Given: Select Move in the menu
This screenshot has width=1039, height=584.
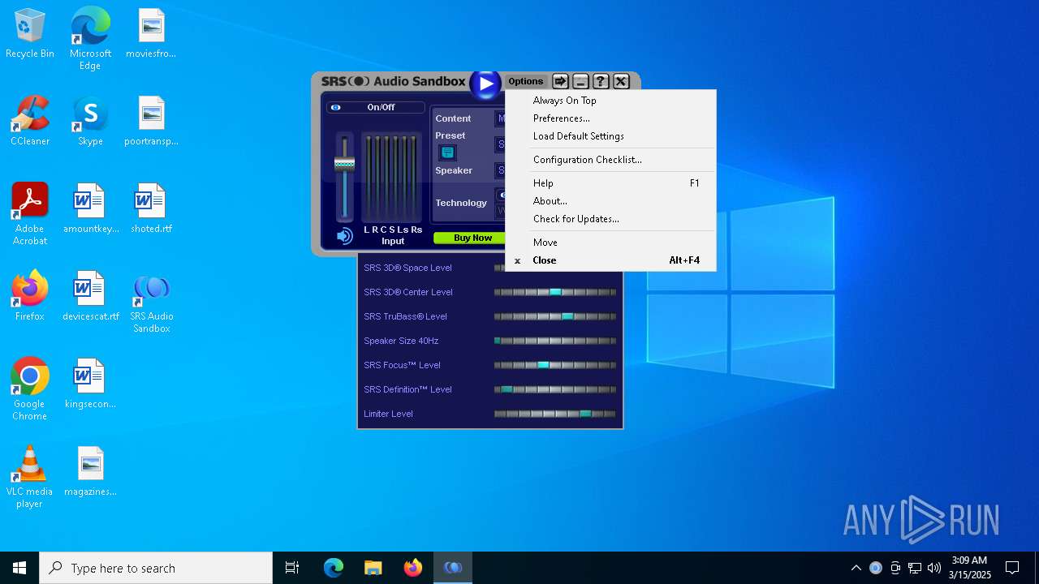Looking at the screenshot, I should click(610, 243).
